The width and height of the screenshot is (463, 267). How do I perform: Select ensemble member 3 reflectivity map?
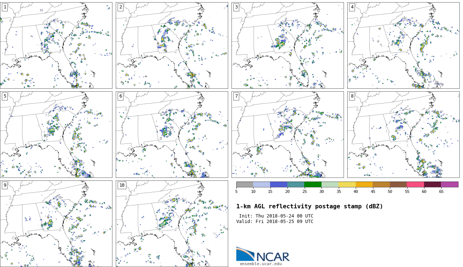287,45
